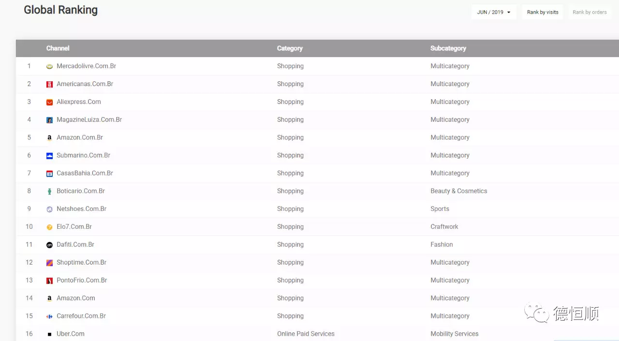Viewport: 619px width, 341px height.
Task: Click Multicategory in the Shoptime.Com.Br row
Action: 450,263
